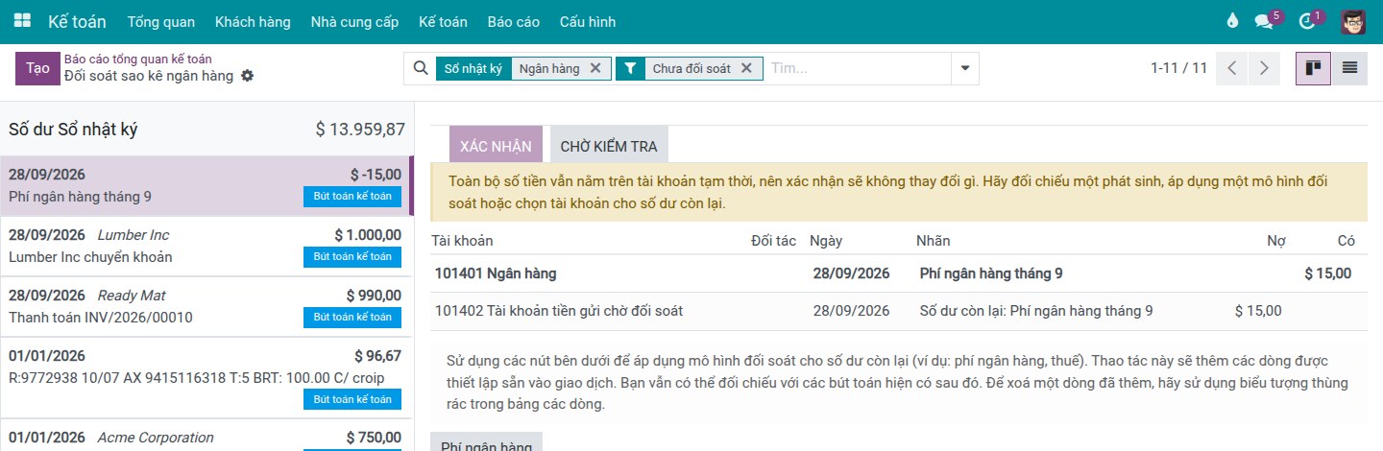
Task: Click the Số dư Sổ nhật ký balance $ 13.959,87
Action: tap(360, 129)
